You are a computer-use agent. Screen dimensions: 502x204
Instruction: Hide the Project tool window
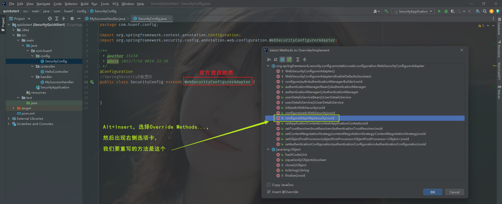tap(79, 19)
